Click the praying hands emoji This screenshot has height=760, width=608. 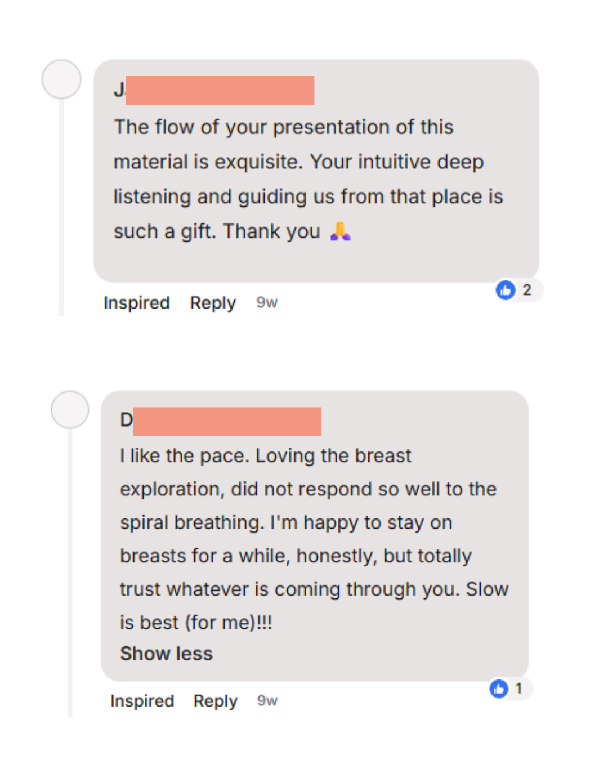[x=340, y=231]
